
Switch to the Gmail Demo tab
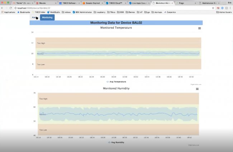tap(23, 3)
